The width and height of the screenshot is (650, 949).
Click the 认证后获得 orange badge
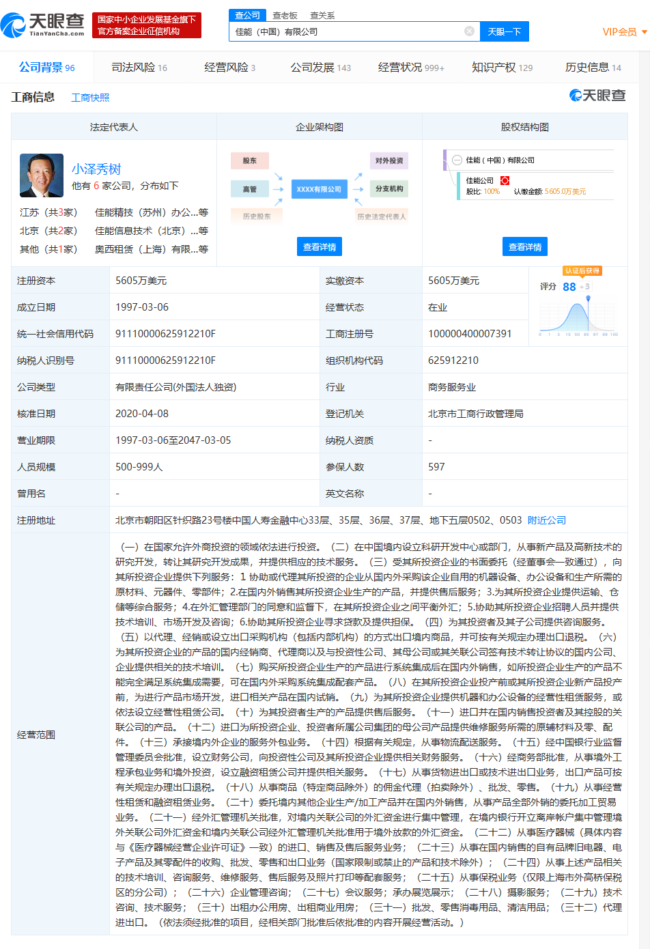coord(582,271)
